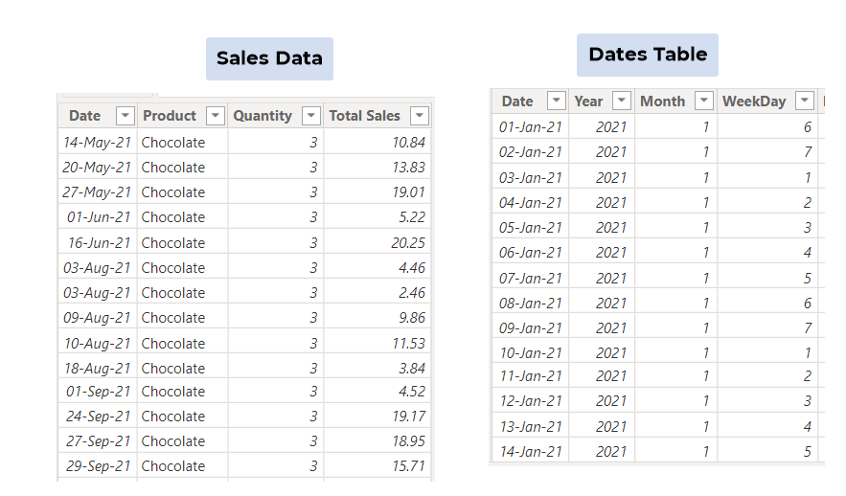Expand the Year column filter arrow
The width and height of the screenshot is (846, 496).
pyautogui.click(x=622, y=101)
